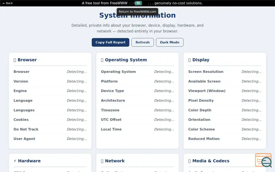
Task: Select the Device Type row label
Action: 112,91
